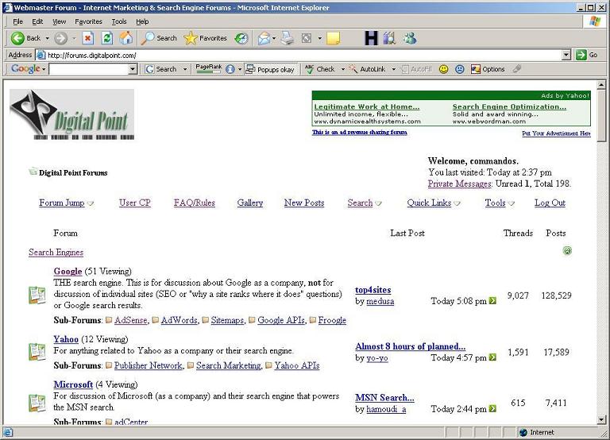The image size is (610, 440).
Task: Expand the Google Search button dropdown
Action: coord(185,69)
